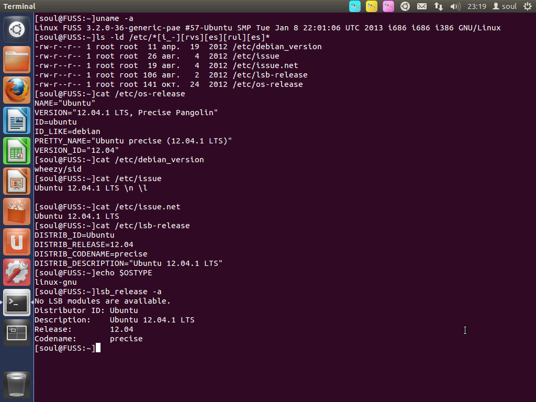
Task: Click the No LSB modules are available line
Action: tap(103, 301)
